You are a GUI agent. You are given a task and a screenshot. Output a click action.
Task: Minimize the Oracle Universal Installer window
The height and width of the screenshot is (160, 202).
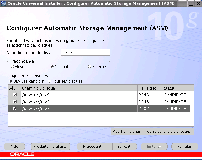click(191, 3)
